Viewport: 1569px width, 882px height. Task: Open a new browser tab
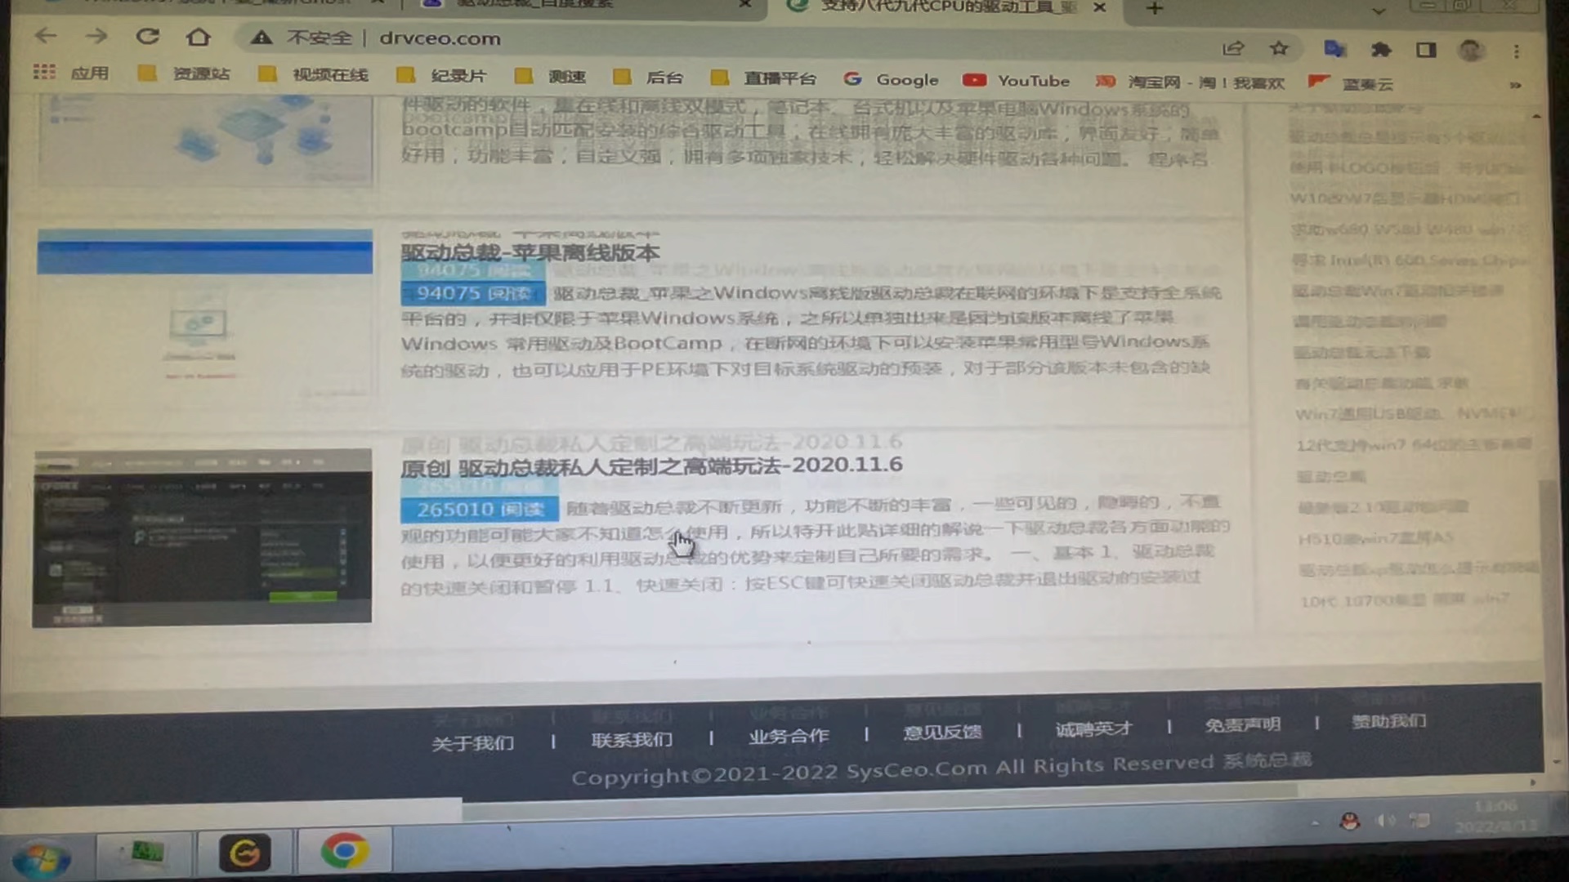(1155, 9)
